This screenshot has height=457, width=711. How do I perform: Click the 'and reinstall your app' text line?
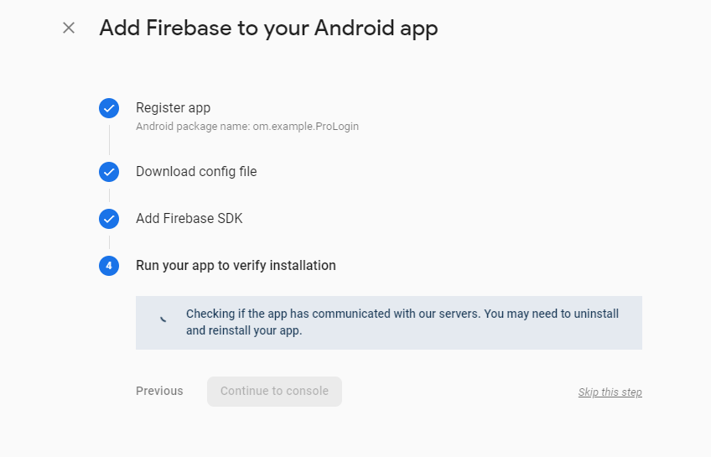coord(243,330)
